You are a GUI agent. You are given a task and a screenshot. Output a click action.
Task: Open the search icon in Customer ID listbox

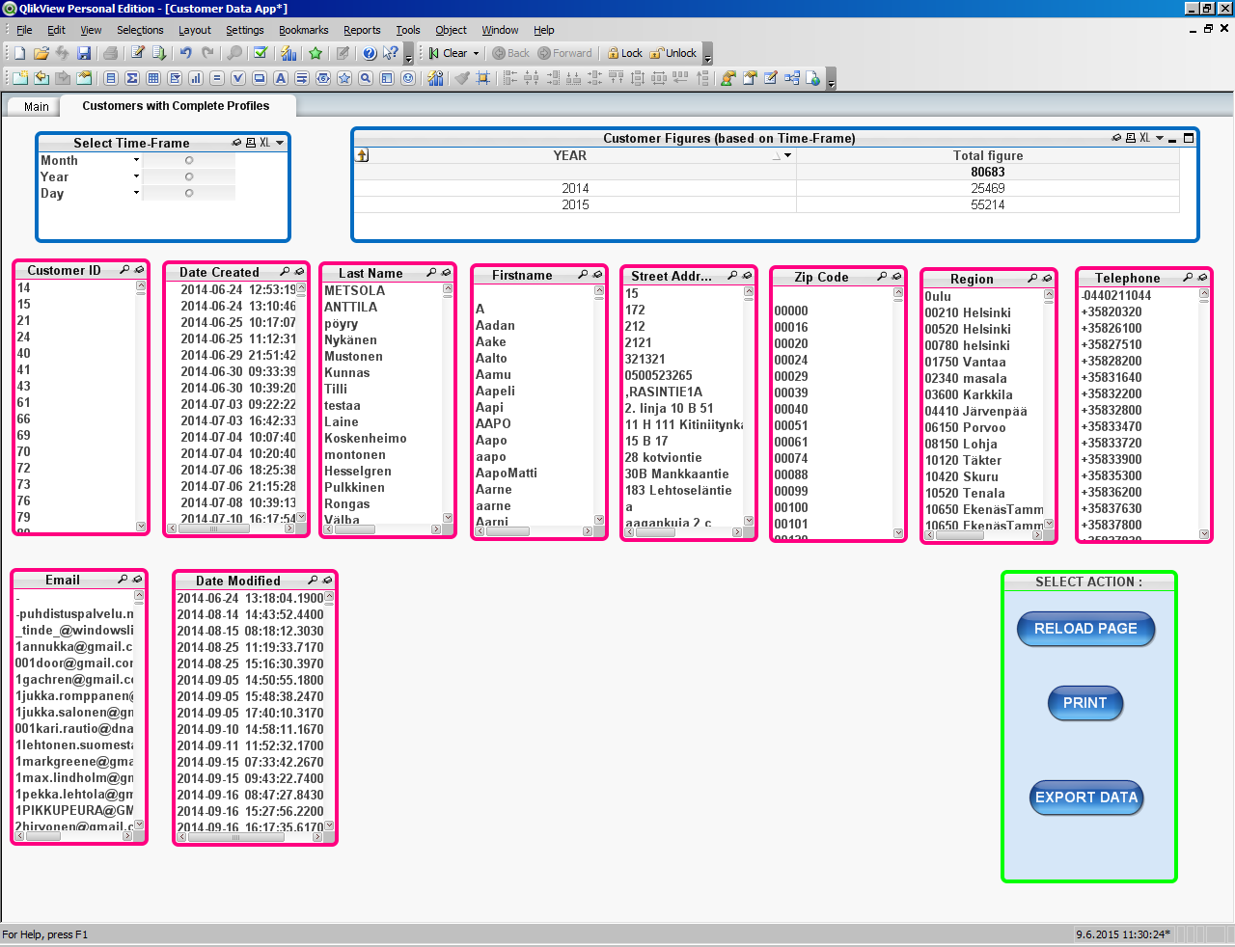[x=124, y=270]
